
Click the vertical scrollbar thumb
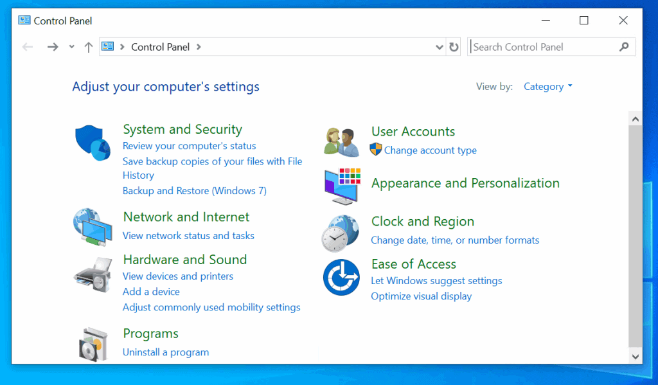(x=636, y=237)
